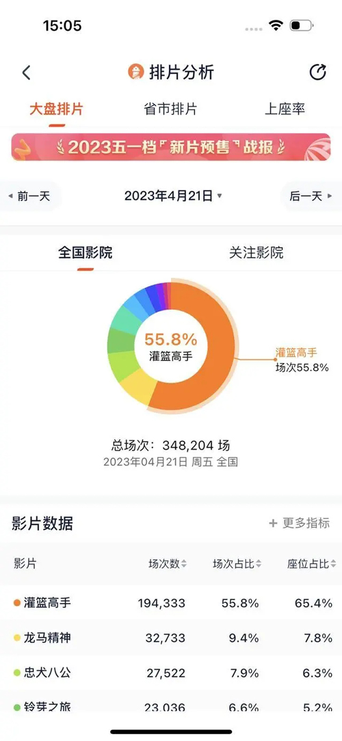Check the Wi-Fi status icon
Image resolution: width=342 pixels, height=741 pixels.
click(x=275, y=25)
